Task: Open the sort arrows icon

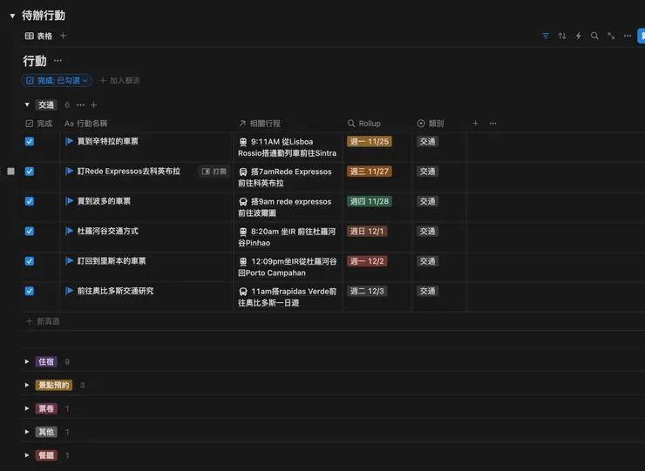Action: click(562, 37)
